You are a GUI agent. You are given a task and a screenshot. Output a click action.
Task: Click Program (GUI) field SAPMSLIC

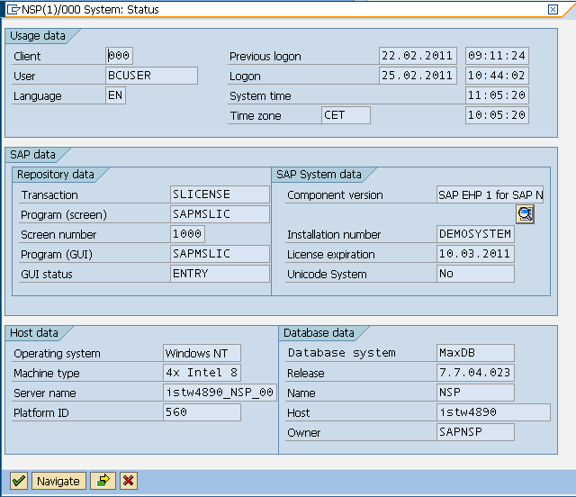click(x=220, y=254)
